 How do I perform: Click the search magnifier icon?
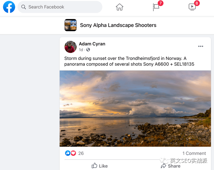(x=24, y=7)
